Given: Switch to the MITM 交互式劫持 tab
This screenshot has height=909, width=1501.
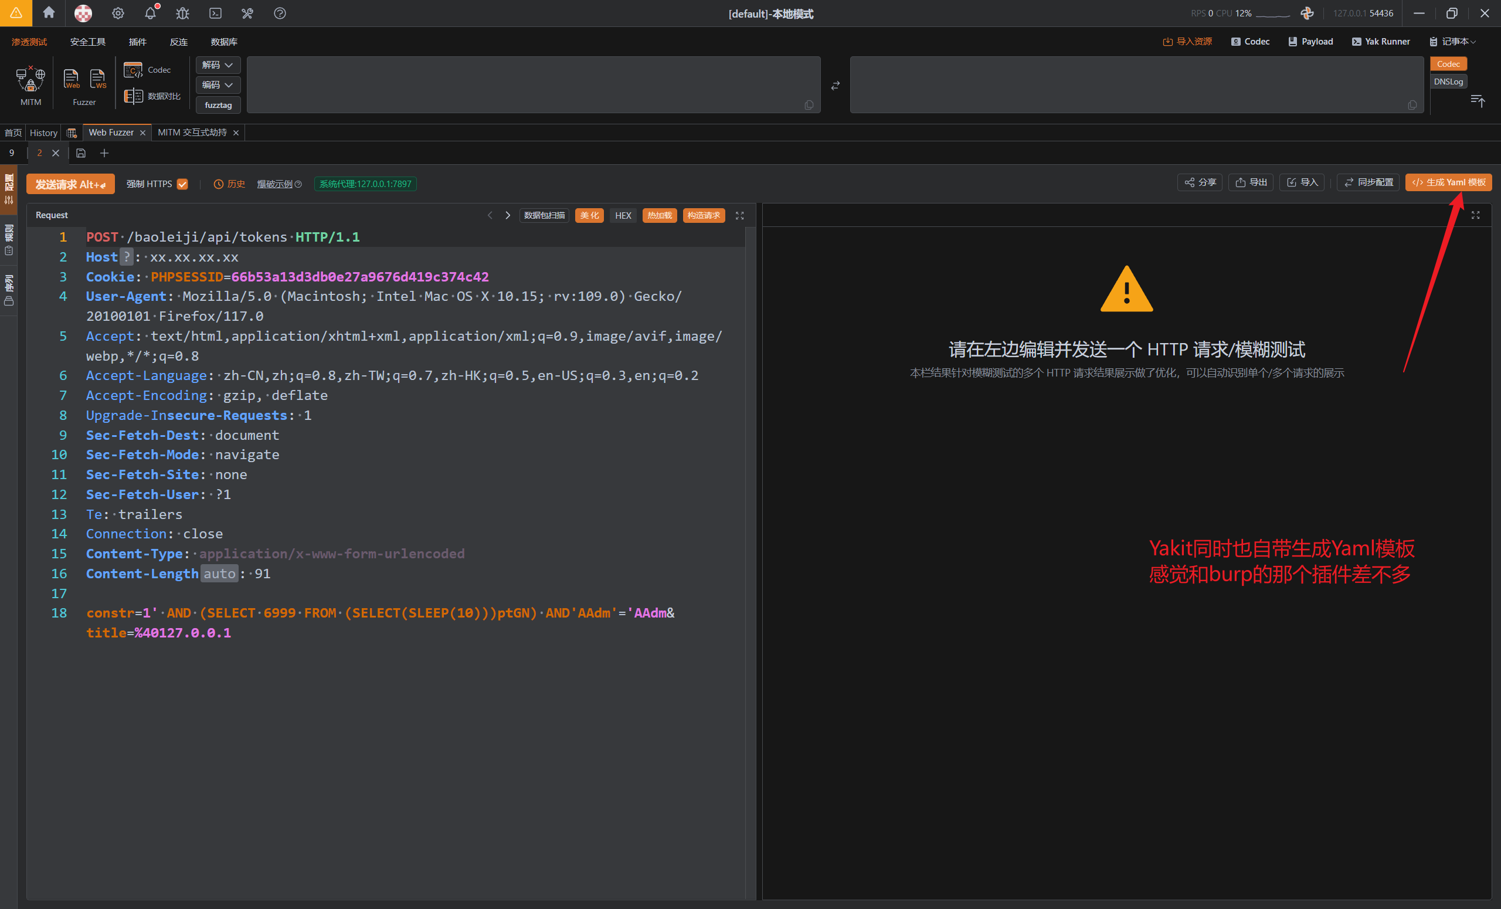Looking at the screenshot, I should (192, 133).
